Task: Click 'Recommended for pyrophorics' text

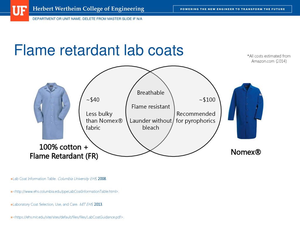Action: 195,117
